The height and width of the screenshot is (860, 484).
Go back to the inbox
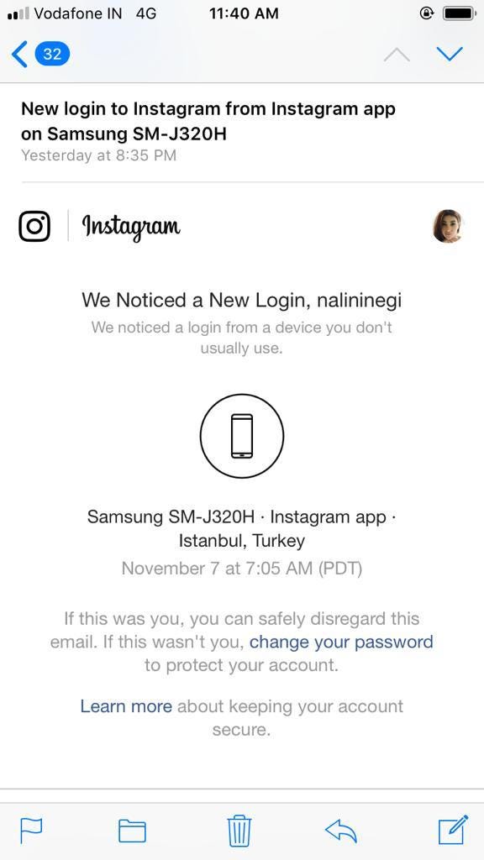pos(20,54)
